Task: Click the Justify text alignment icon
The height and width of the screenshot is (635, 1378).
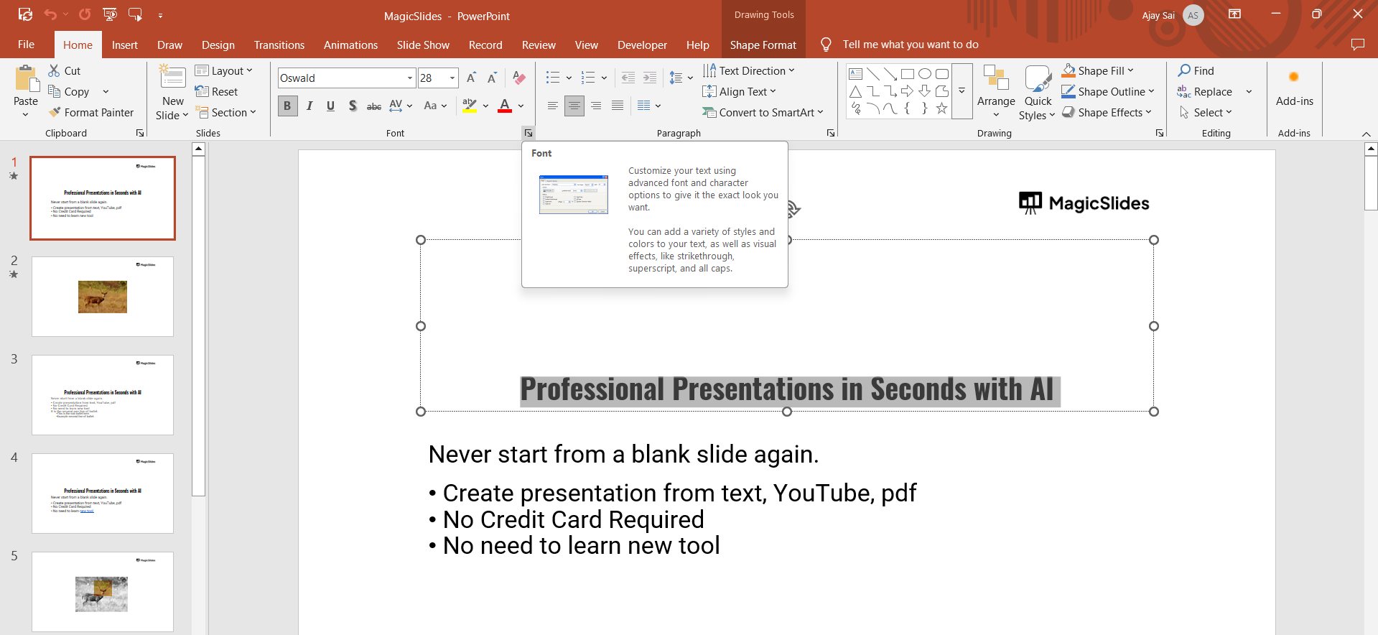Action: [618, 106]
